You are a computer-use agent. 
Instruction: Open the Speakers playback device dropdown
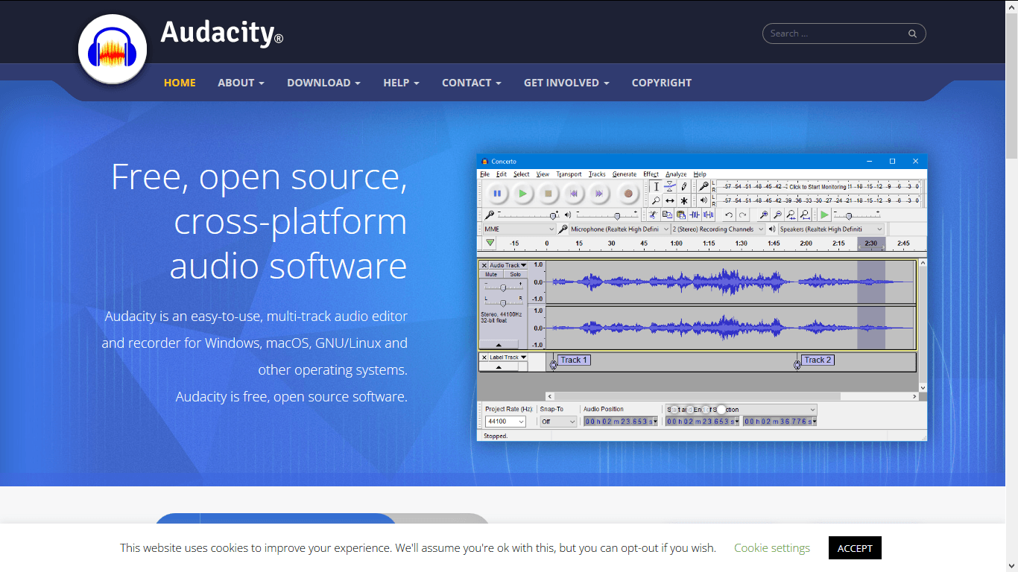click(831, 229)
